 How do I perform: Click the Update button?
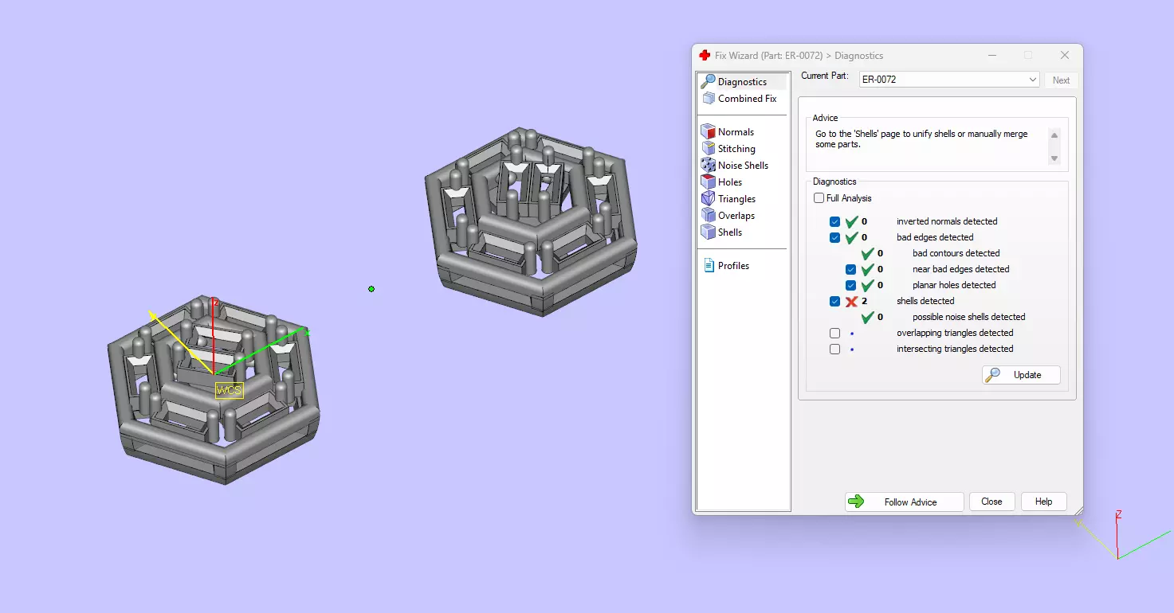click(x=1021, y=375)
